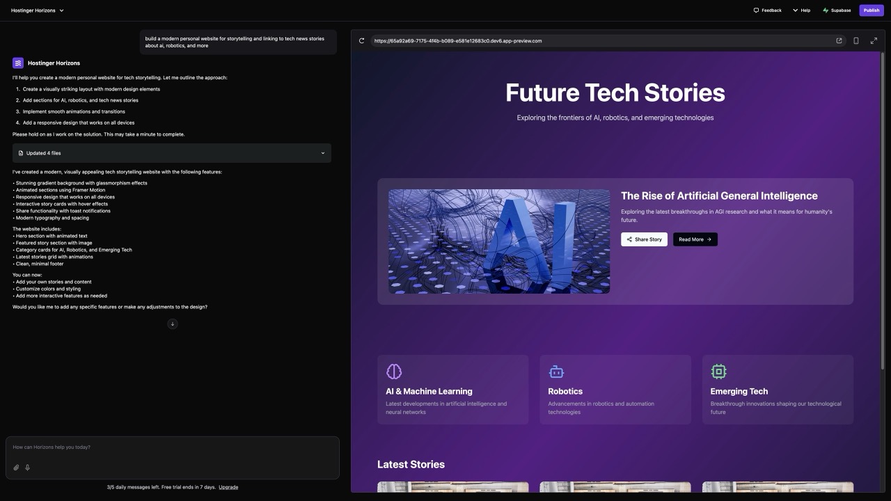This screenshot has height=501, width=891.
Task: Click the Upgrade link
Action: (228, 487)
